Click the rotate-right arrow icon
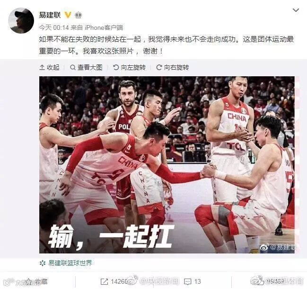307x289 pixels. click(x=159, y=68)
